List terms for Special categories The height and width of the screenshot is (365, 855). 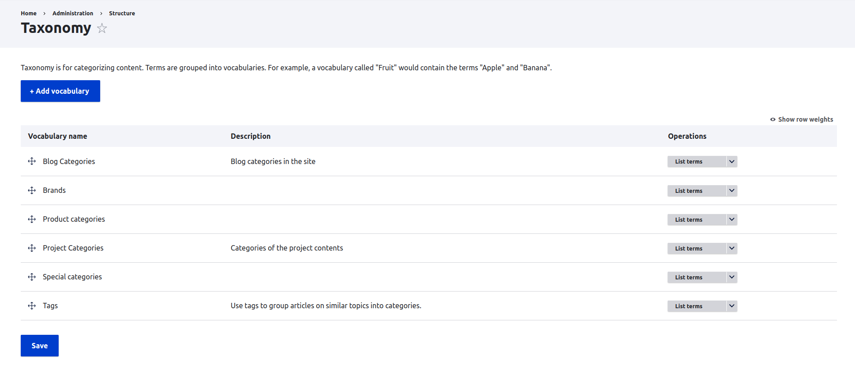pos(689,277)
